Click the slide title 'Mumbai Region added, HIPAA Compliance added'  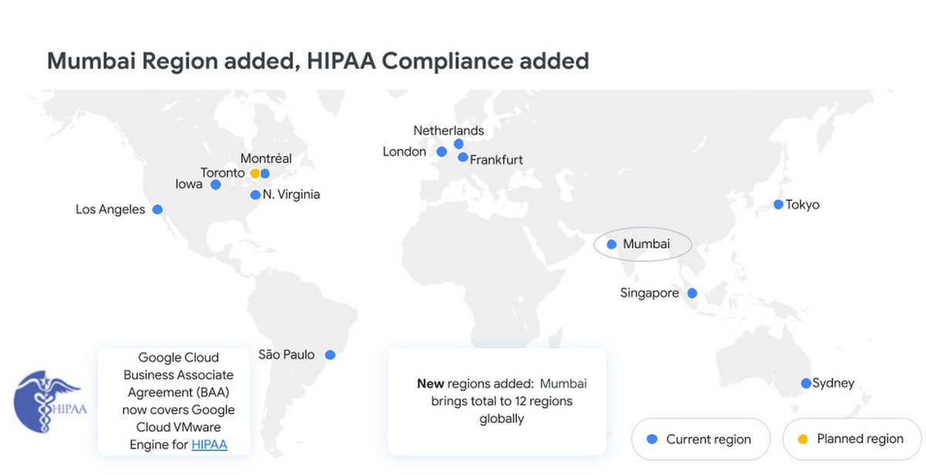coord(318,61)
